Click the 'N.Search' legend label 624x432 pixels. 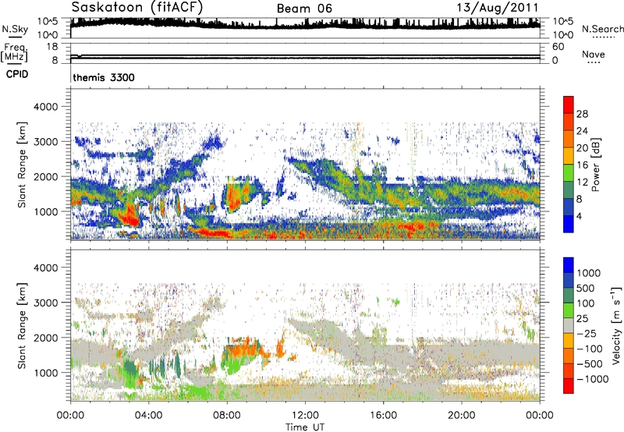tap(602, 29)
